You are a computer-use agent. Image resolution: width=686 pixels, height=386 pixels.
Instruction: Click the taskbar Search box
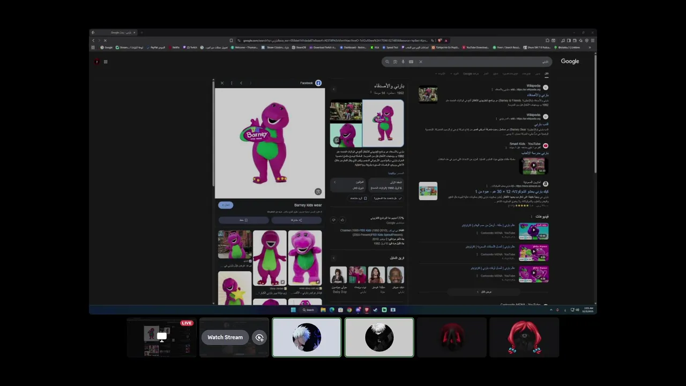tap(308, 310)
